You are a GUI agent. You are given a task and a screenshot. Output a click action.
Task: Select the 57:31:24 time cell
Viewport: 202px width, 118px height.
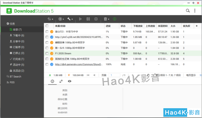(x=163, y=31)
